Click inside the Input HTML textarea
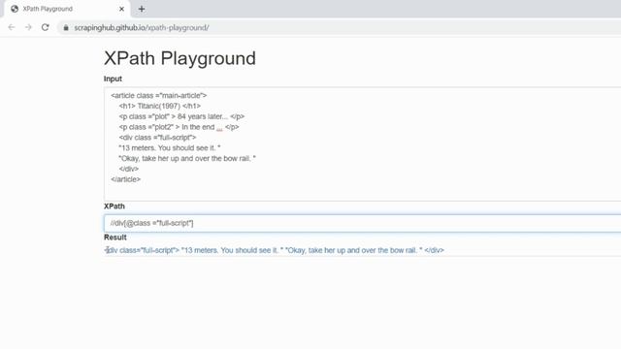Screen dimensions: 621x349 click(x=362, y=143)
